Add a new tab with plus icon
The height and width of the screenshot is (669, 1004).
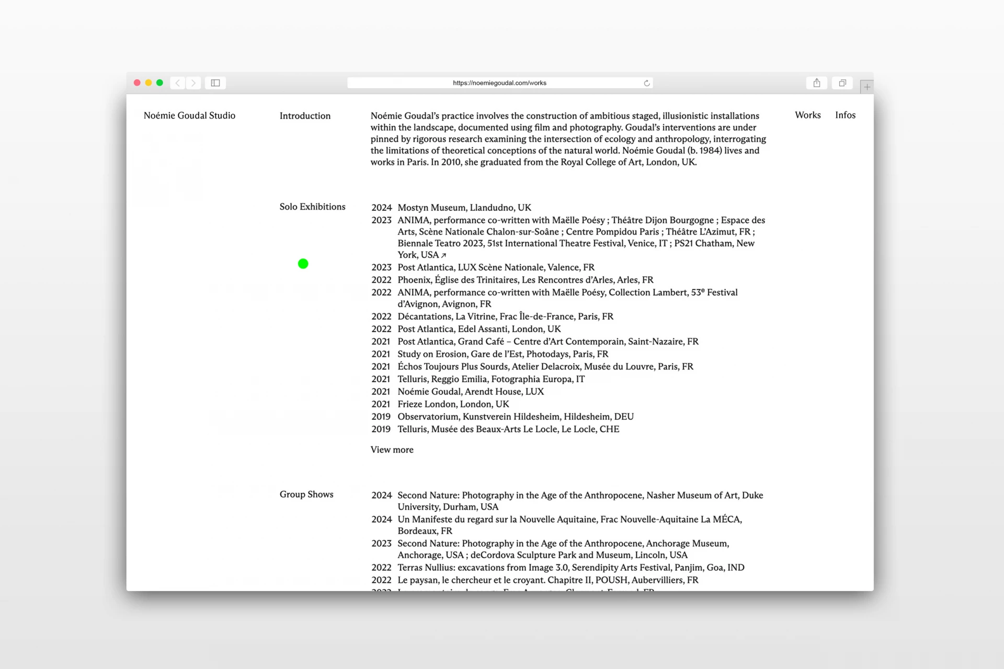coord(867,87)
